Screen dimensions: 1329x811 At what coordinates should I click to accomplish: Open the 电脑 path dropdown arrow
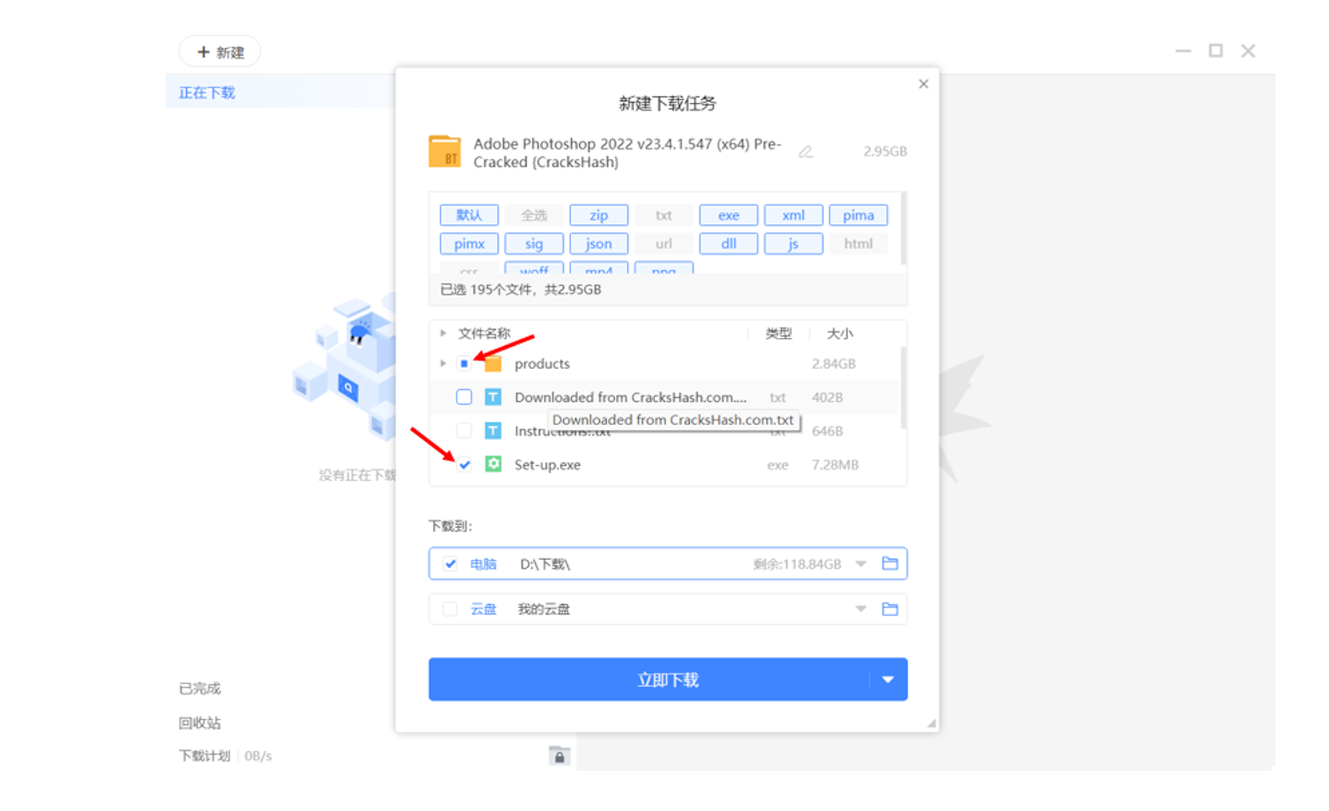[861, 564]
